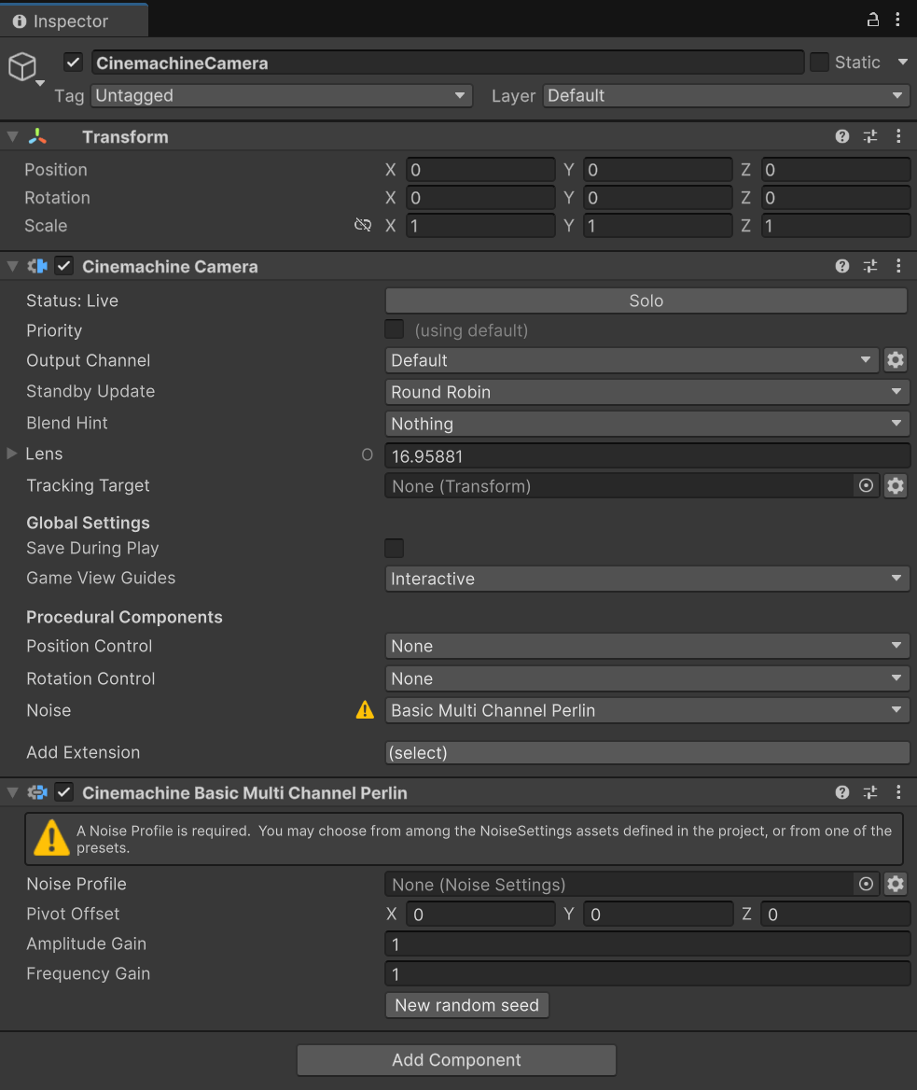
Task: Click the Cinemachine Camera component icon
Action: 37,266
